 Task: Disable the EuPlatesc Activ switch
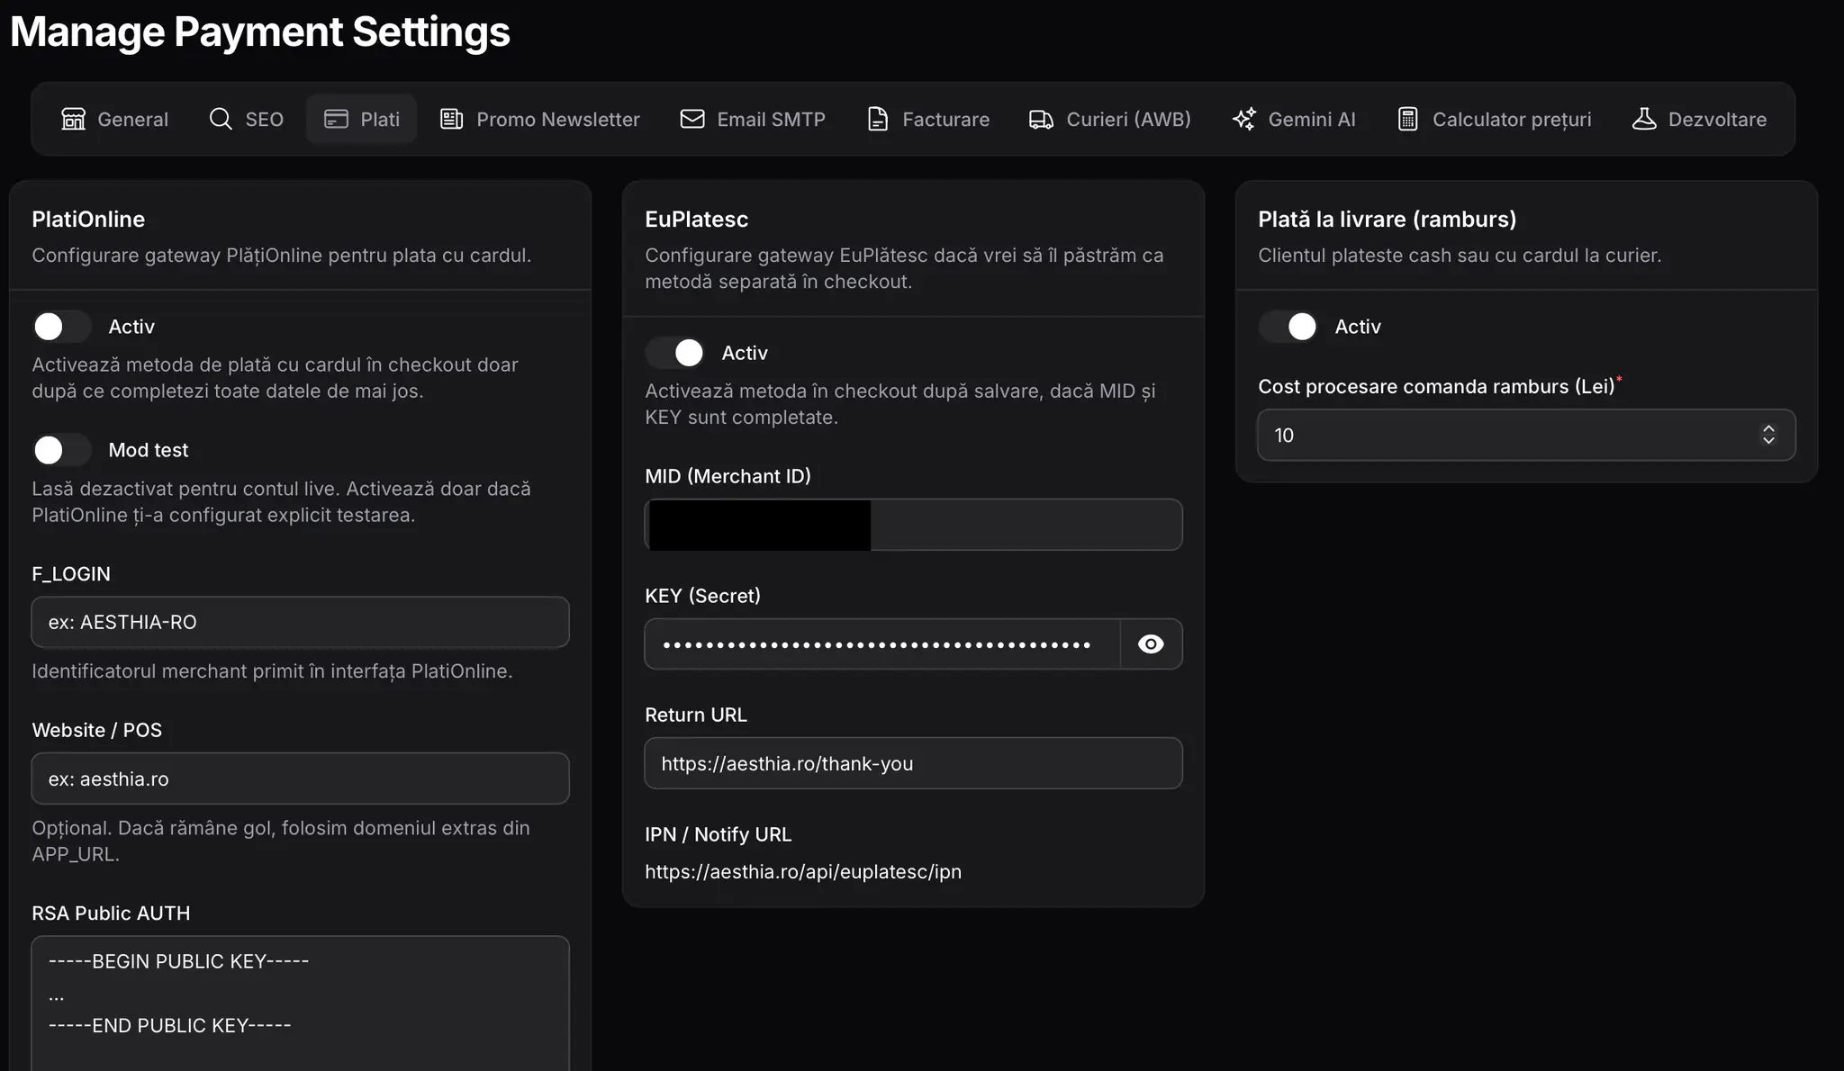[x=675, y=353]
